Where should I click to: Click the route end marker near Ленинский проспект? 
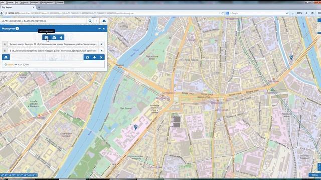click(136, 127)
